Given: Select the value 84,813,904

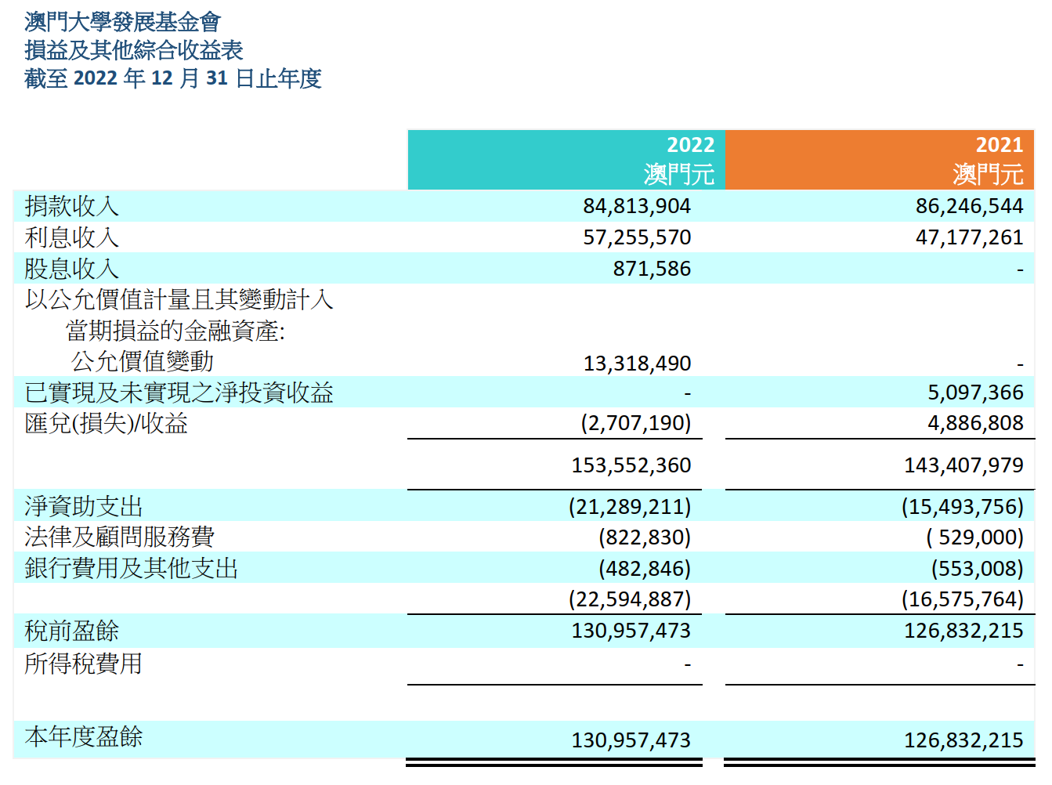Looking at the screenshot, I should 637,206.
